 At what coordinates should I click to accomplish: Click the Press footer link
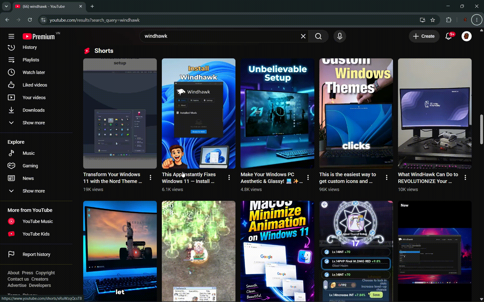27,273
